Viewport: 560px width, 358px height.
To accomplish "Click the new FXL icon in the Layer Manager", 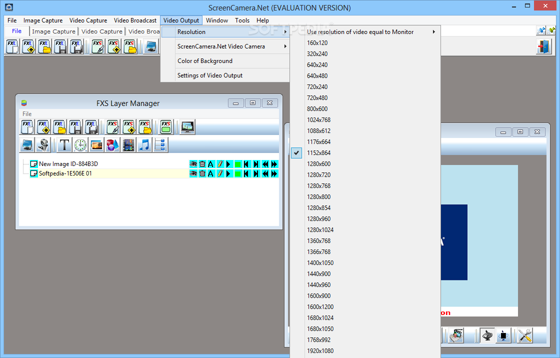I will [27, 127].
